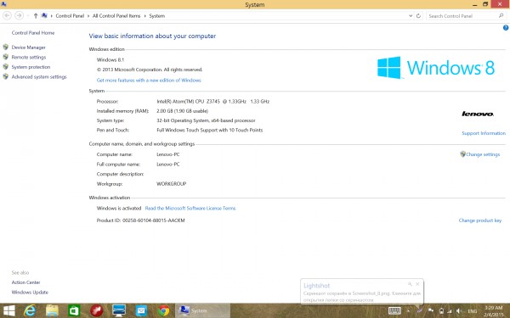Open Advanced system settings
Viewport: 510px width, 318px height.
click(x=39, y=77)
